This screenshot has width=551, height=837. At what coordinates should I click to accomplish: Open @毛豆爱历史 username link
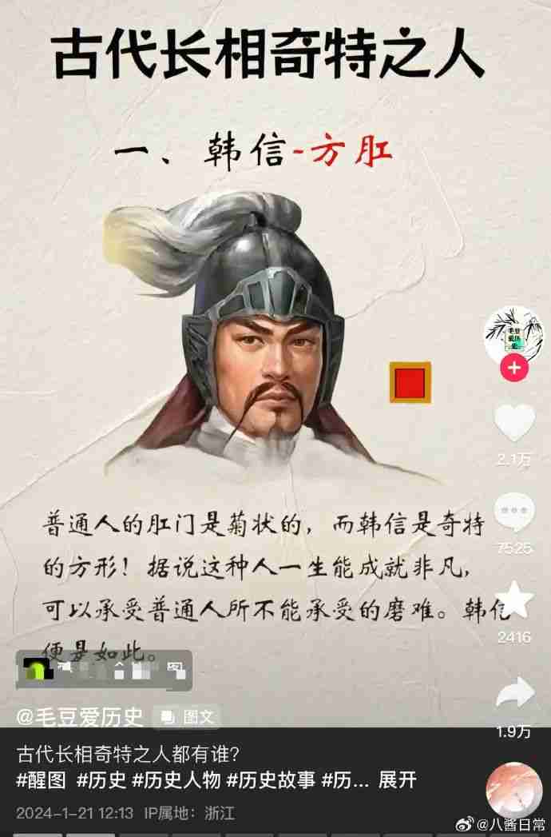[x=80, y=717]
